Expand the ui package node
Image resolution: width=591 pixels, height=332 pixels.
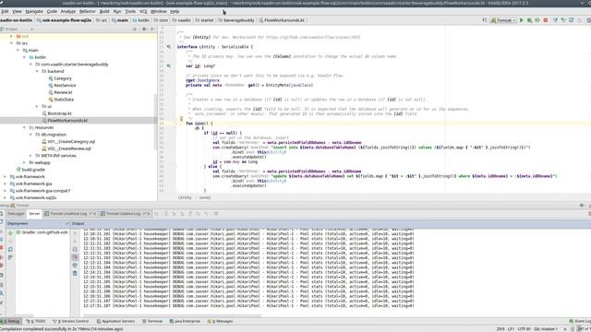pos(37,107)
